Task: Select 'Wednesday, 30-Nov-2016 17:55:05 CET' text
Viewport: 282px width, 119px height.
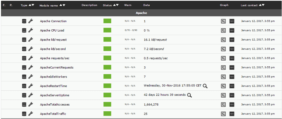Action: point(173,86)
